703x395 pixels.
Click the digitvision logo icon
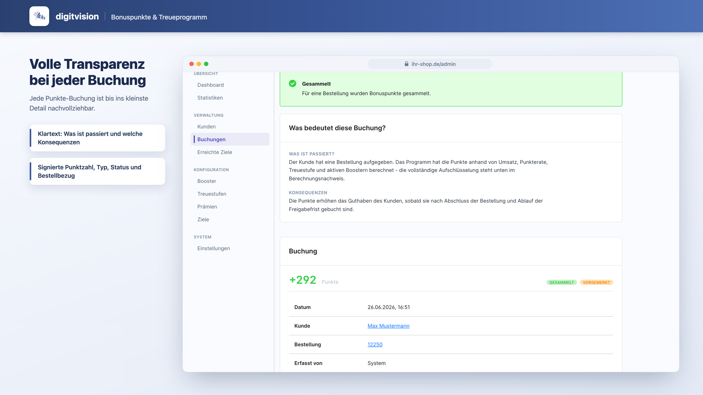tap(39, 16)
